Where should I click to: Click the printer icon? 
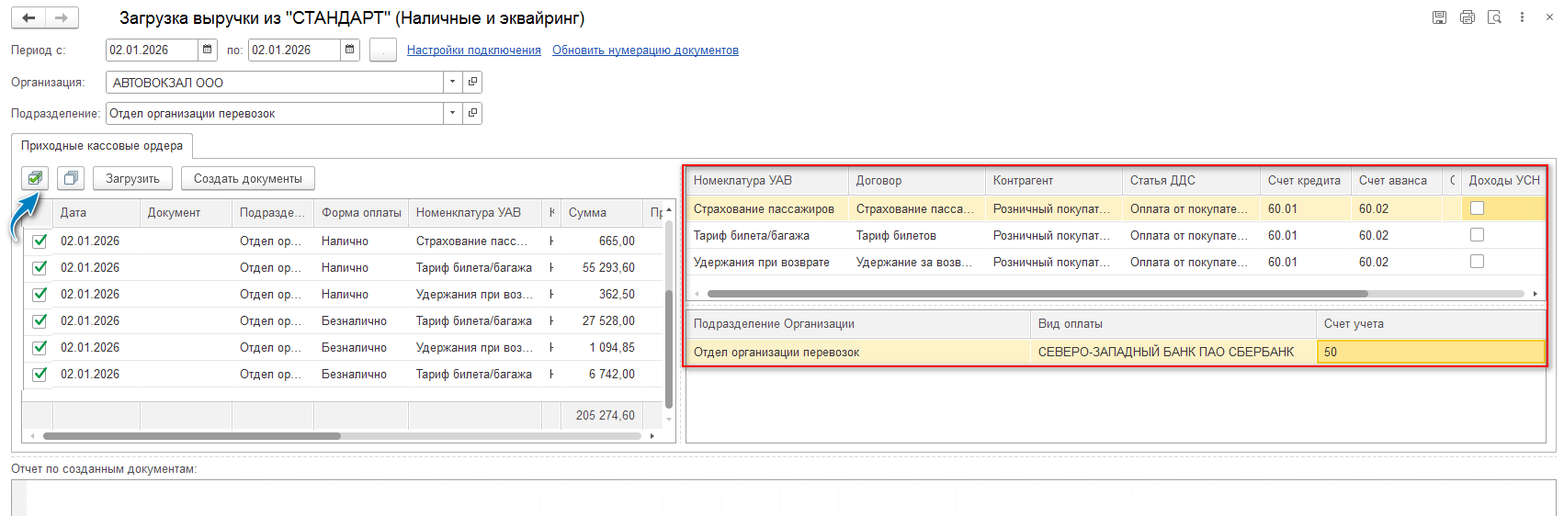click(1467, 17)
